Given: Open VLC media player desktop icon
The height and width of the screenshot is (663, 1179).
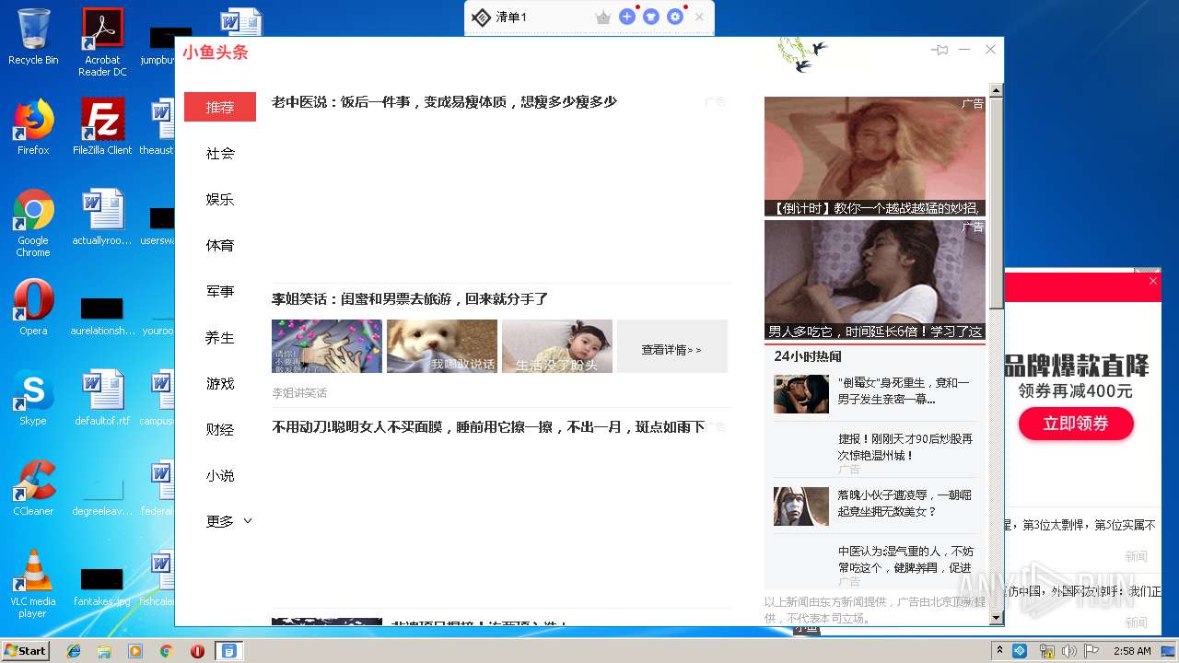Looking at the screenshot, I should (33, 584).
